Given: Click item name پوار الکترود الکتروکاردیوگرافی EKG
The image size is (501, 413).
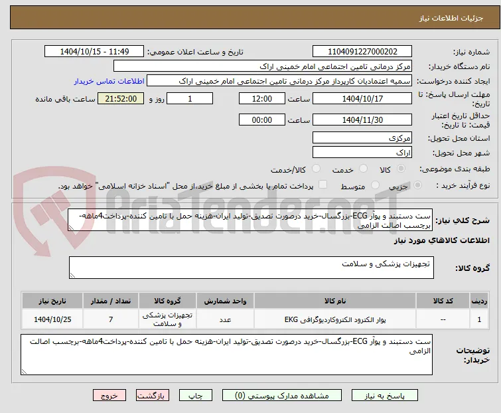Looking at the screenshot, I should [x=335, y=319].
